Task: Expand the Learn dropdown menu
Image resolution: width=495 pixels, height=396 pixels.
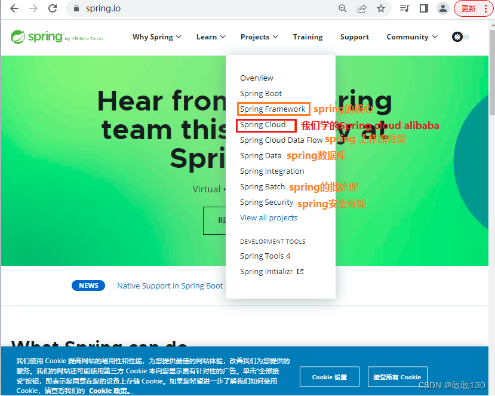Action: [210, 36]
